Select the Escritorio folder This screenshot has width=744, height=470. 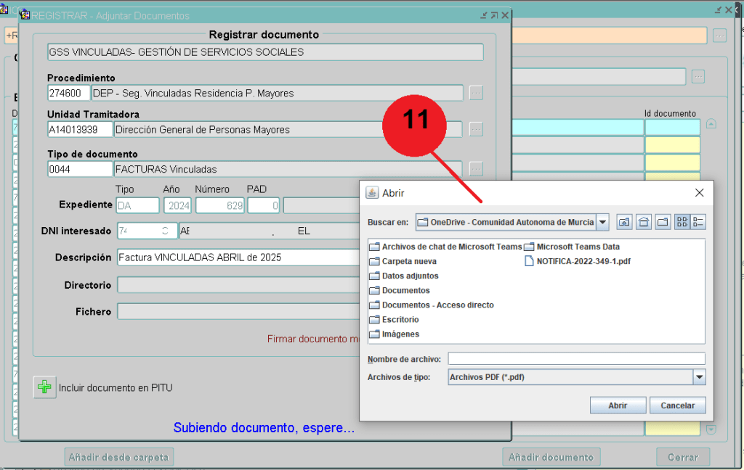(x=400, y=319)
